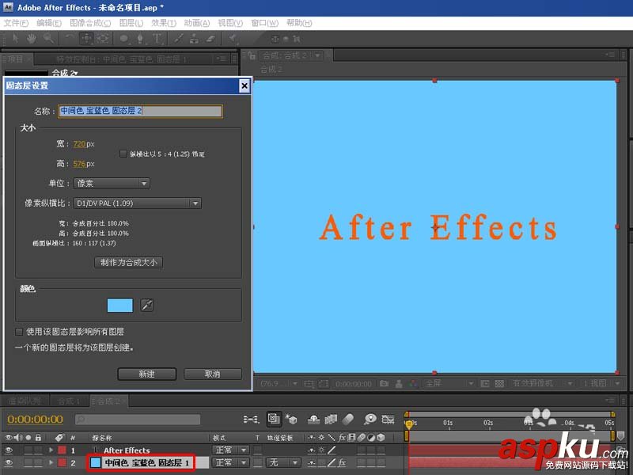The height and width of the screenshot is (475, 633).
Task: Select the Pen tool
Action: pyautogui.click(x=140, y=38)
